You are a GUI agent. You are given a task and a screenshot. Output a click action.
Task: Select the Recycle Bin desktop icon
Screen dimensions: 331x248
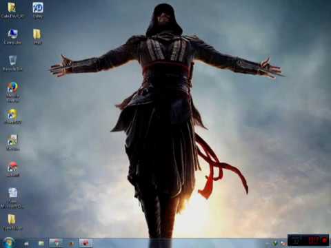tap(12, 61)
